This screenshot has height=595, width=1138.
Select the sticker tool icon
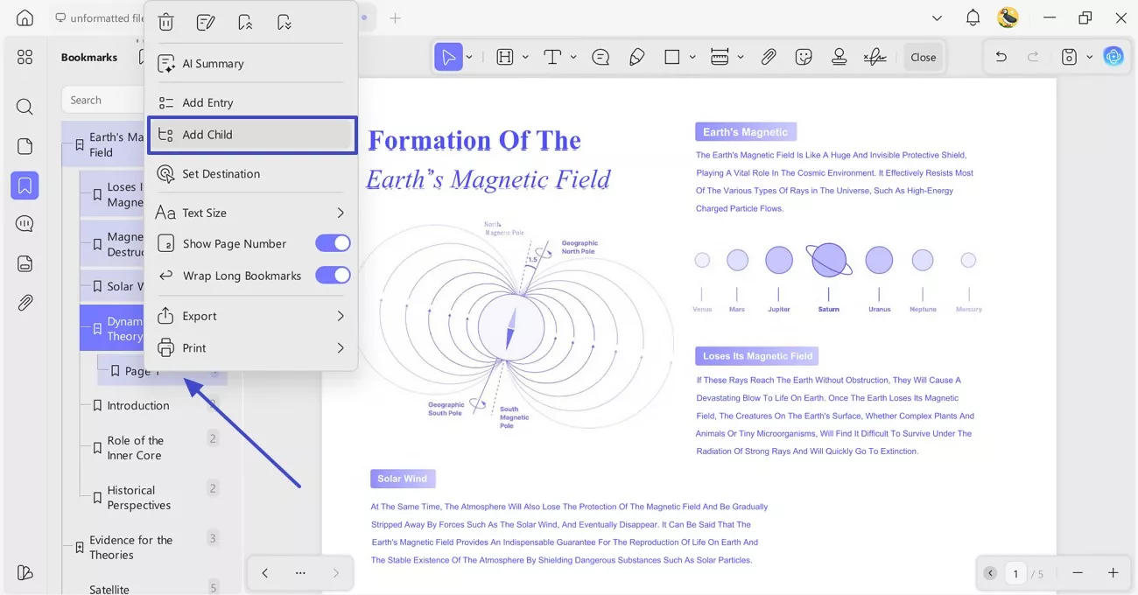[804, 57]
